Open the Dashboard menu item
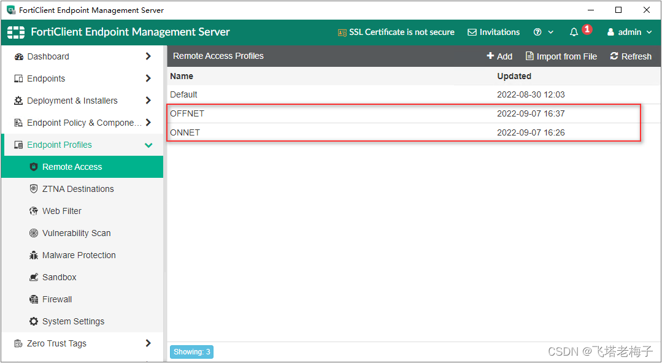Image resolution: width=662 pixels, height=363 pixels. [82, 56]
